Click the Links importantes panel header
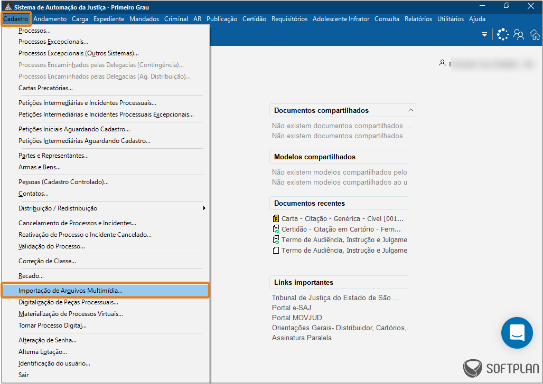 (339, 282)
